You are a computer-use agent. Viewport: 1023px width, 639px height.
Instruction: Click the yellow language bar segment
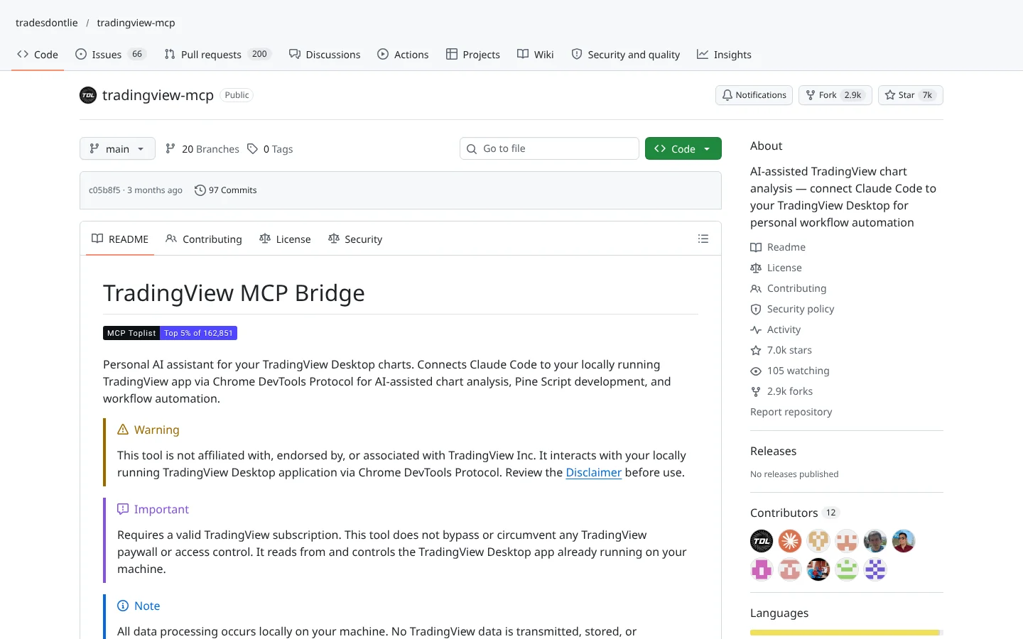845,633
